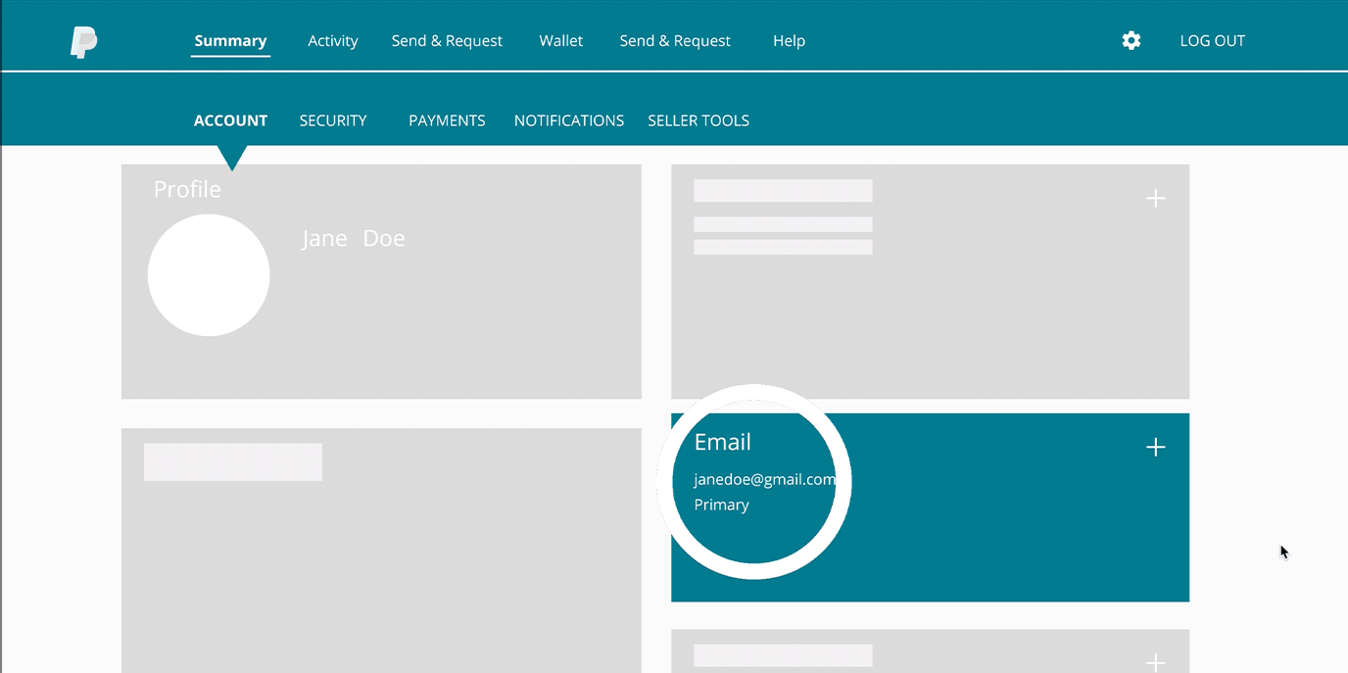This screenshot has width=1348, height=673.
Task: Click Send & Request beside Help
Action: [x=675, y=41]
